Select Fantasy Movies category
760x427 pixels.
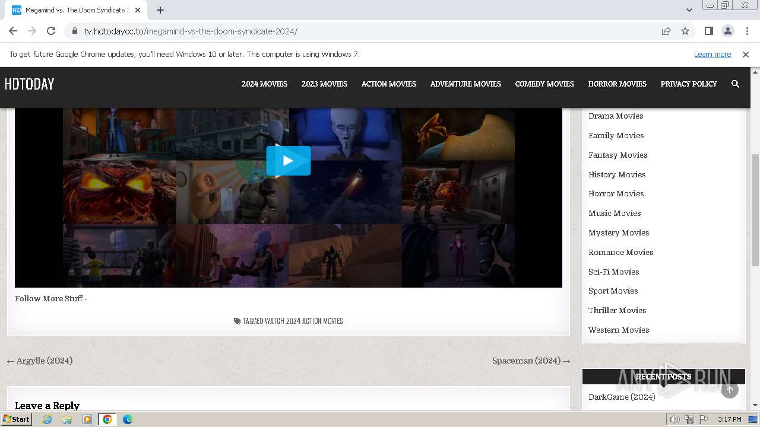pyautogui.click(x=618, y=155)
